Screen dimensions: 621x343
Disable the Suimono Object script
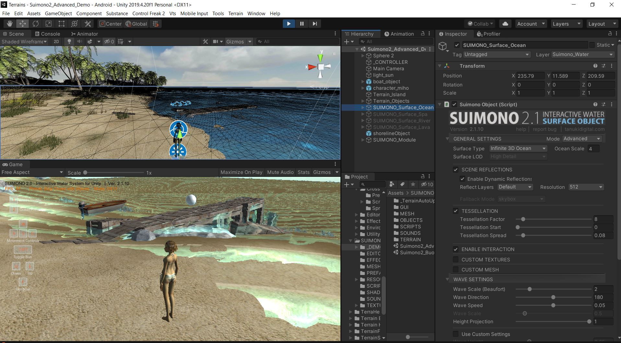(x=454, y=104)
